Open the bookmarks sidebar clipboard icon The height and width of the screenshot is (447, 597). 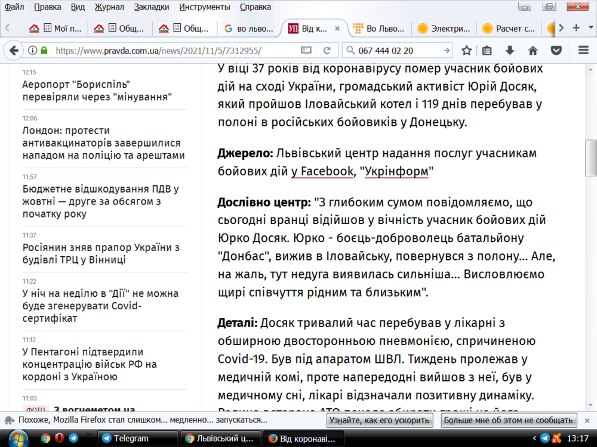coord(487,51)
